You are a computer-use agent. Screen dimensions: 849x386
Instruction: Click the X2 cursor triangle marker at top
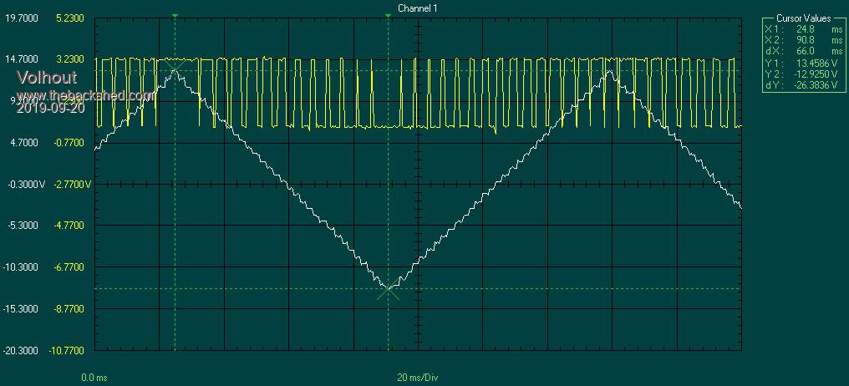(x=388, y=15)
